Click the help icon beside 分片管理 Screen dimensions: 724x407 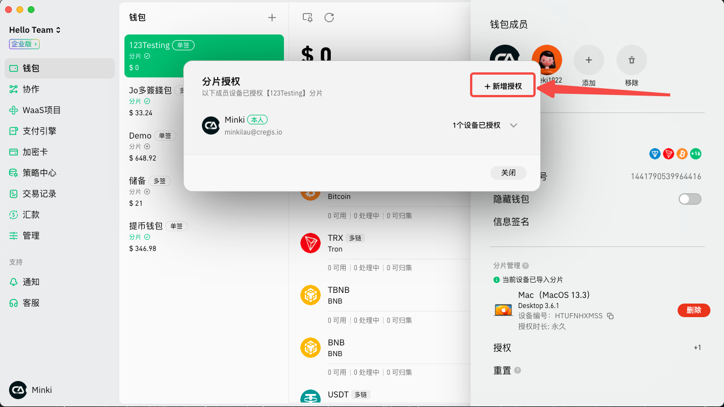point(525,266)
